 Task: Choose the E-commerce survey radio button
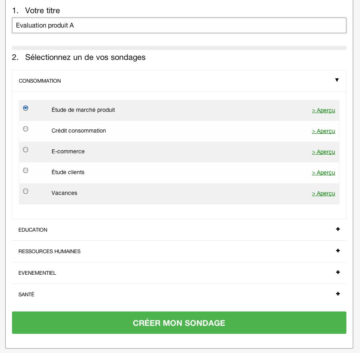26,150
